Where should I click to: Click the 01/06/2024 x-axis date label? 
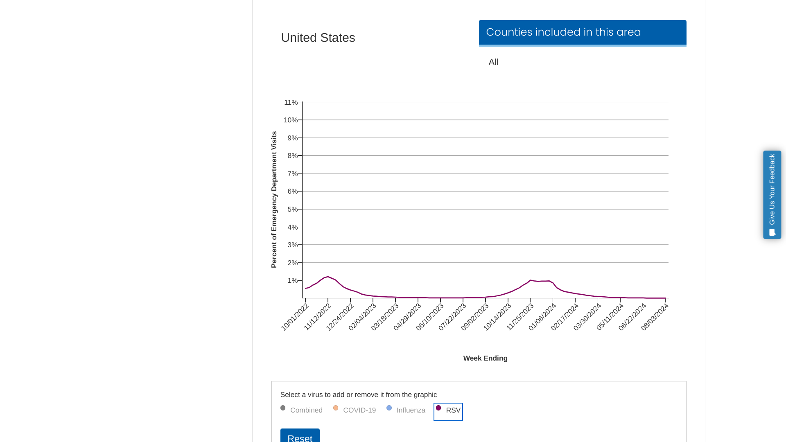(542, 317)
